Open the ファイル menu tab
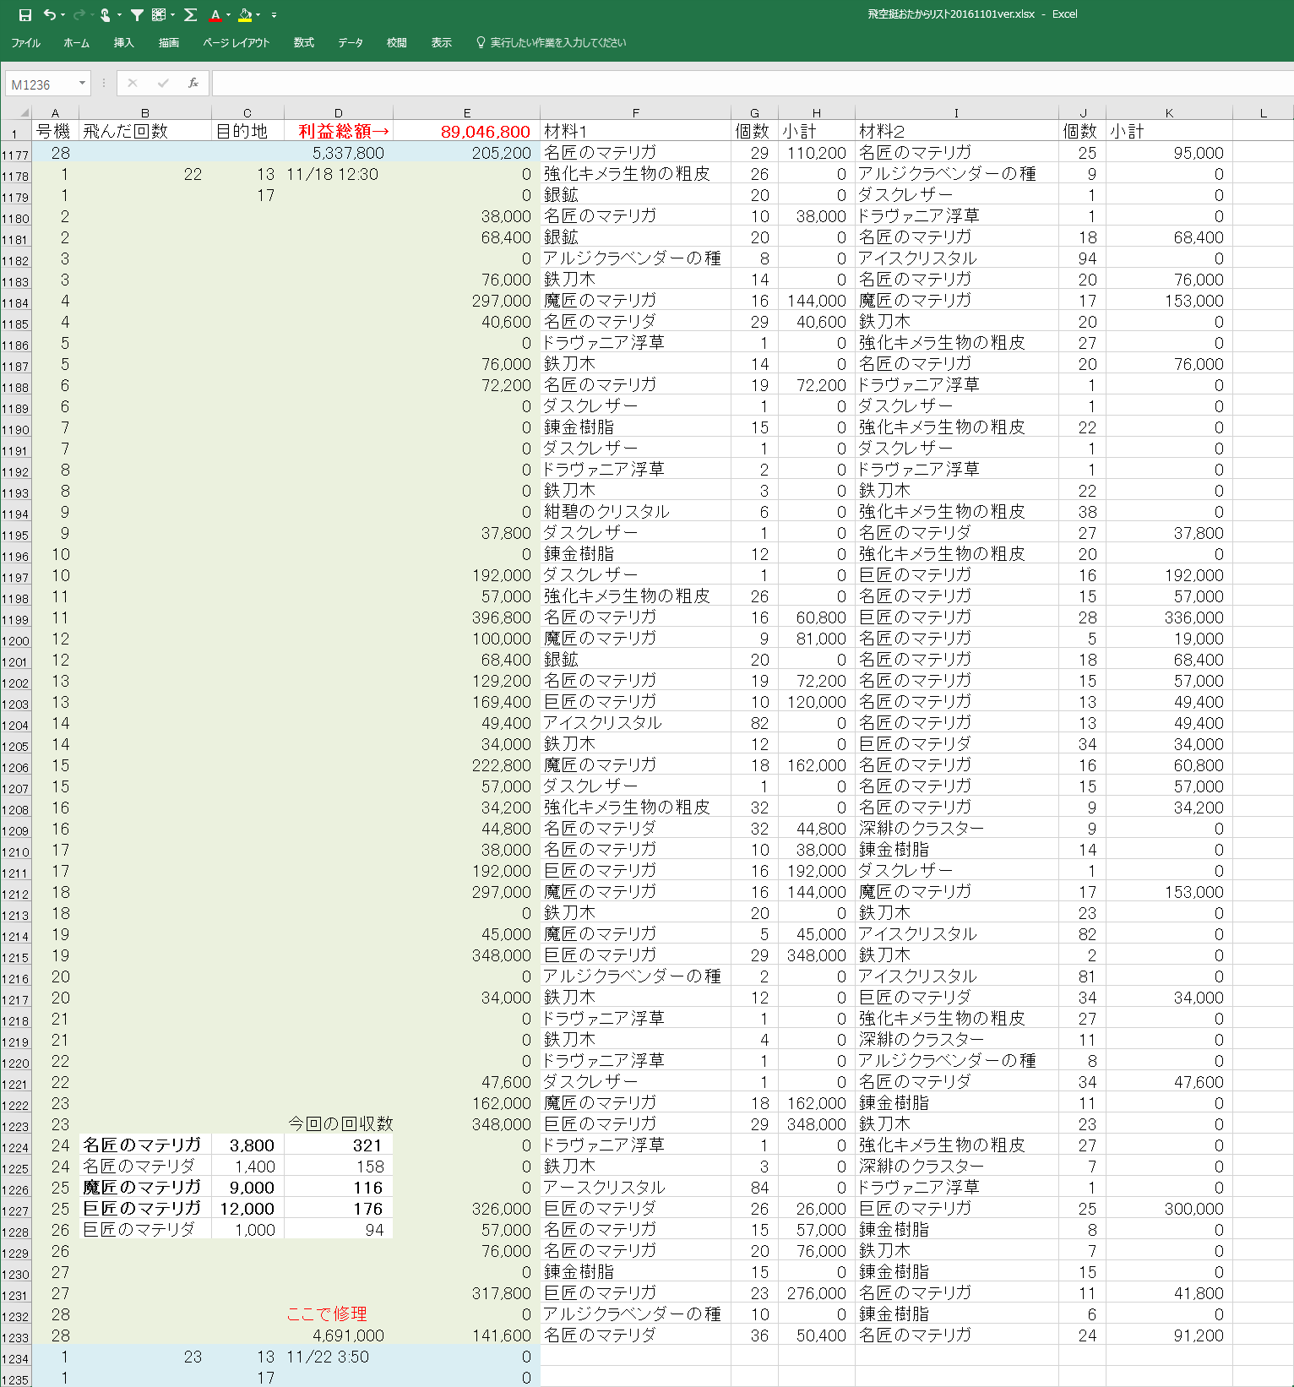This screenshot has height=1387, width=1294. (25, 43)
